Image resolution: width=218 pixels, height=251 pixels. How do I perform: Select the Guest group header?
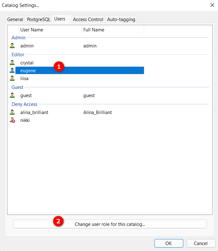click(x=18, y=87)
